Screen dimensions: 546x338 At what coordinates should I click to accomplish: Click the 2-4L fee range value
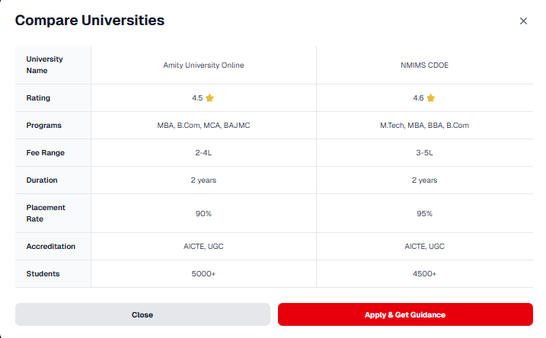pyautogui.click(x=203, y=153)
